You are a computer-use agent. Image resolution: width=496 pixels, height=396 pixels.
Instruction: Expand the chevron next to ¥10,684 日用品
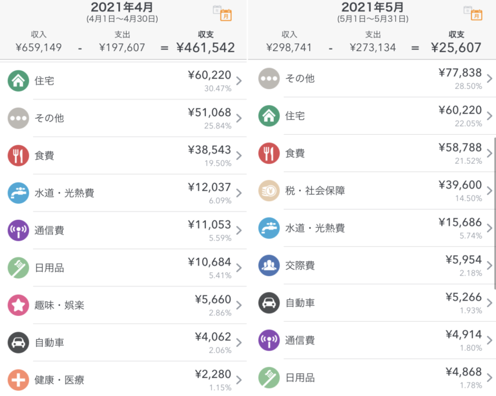click(x=239, y=268)
